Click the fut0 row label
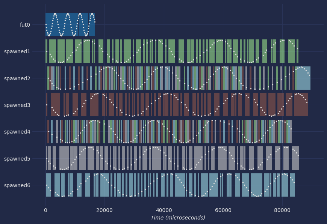327x224 pixels. (x=25, y=25)
